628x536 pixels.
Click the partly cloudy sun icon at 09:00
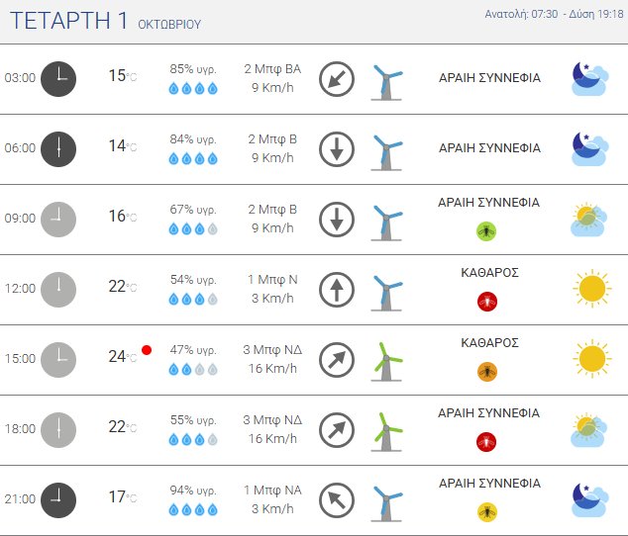point(590,219)
